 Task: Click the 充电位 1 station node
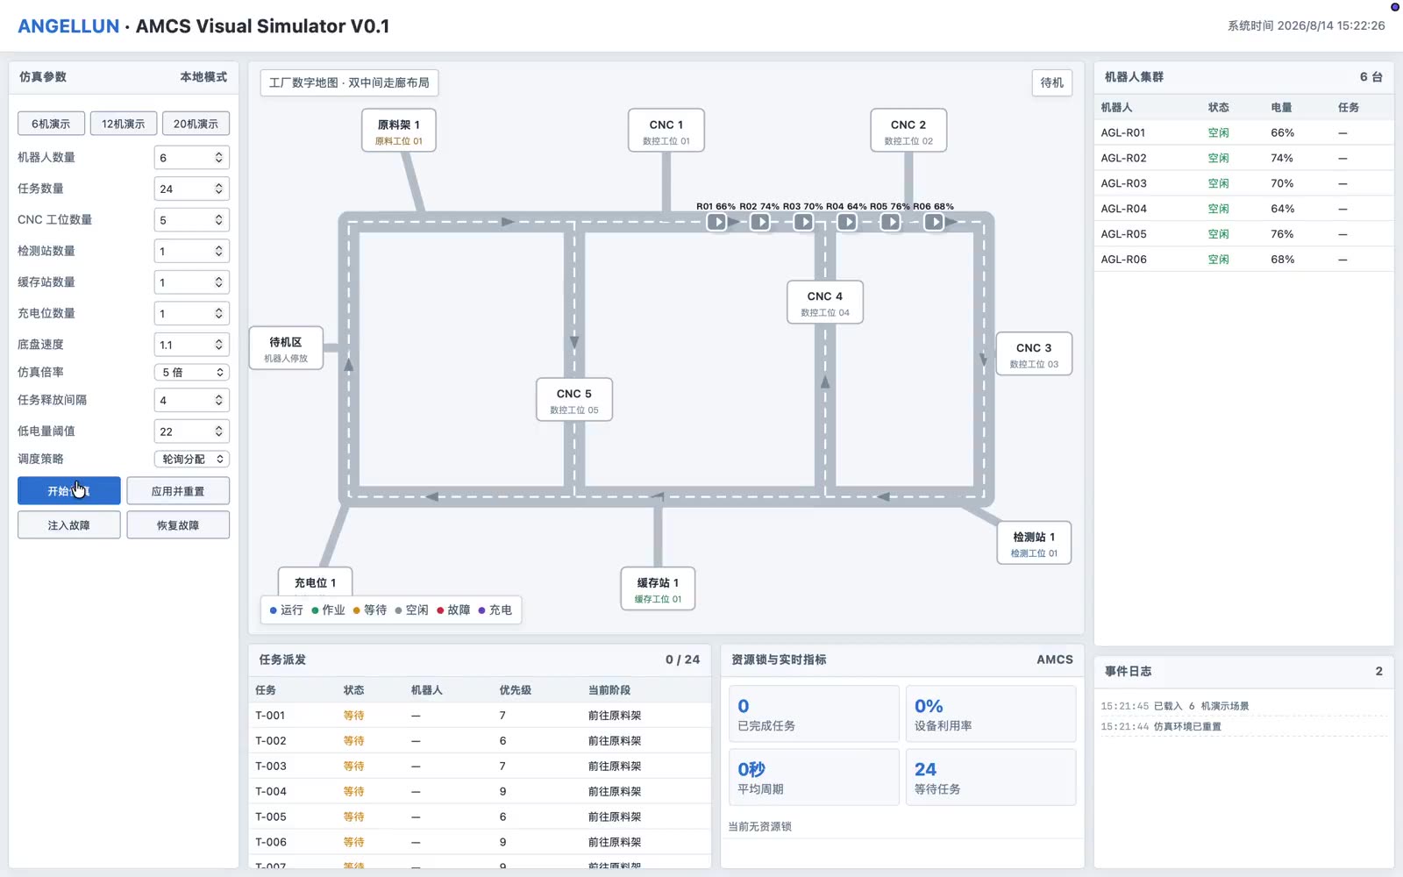[316, 582]
